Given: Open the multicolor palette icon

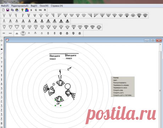Looking at the screenshot, I should [x=27, y=10].
